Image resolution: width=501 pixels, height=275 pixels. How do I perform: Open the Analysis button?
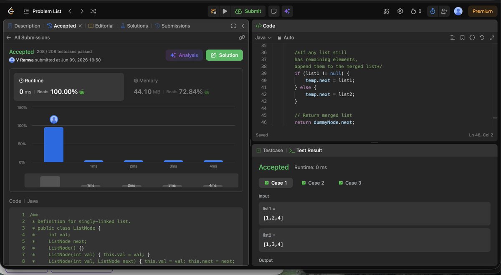[184, 55]
